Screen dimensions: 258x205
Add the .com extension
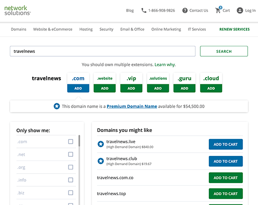[x=78, y=88]
